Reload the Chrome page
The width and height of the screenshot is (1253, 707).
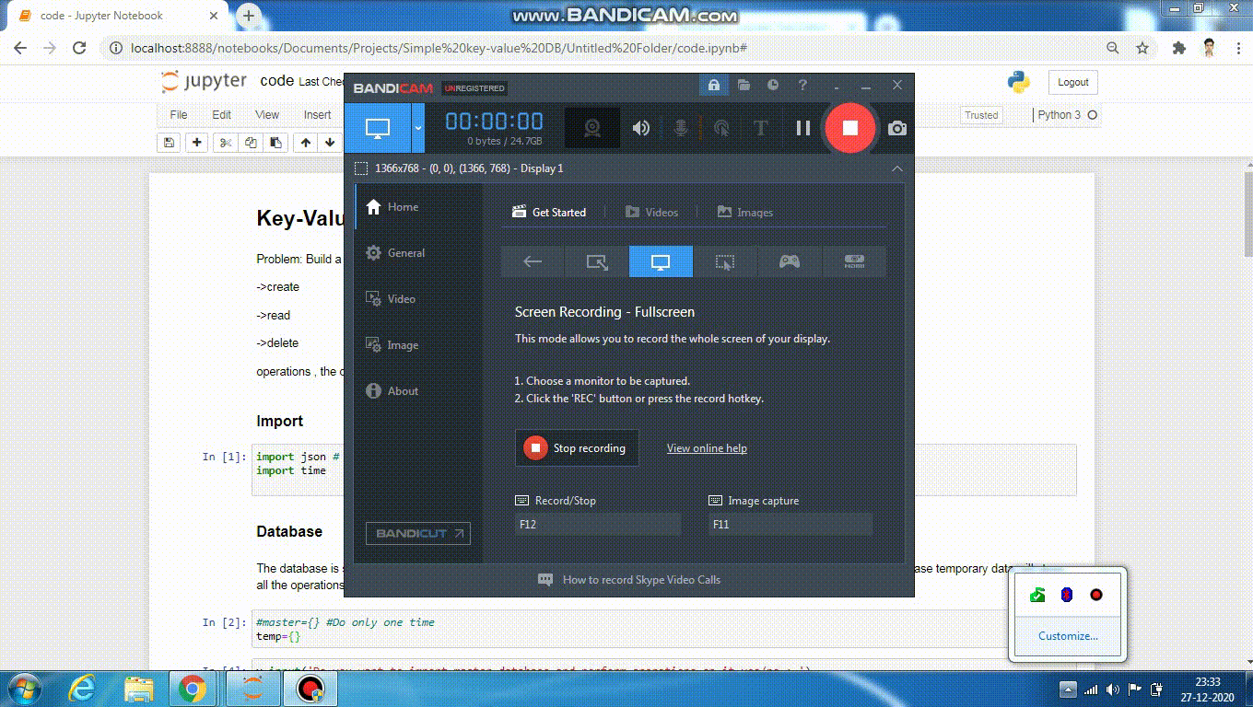pos(79,48)
